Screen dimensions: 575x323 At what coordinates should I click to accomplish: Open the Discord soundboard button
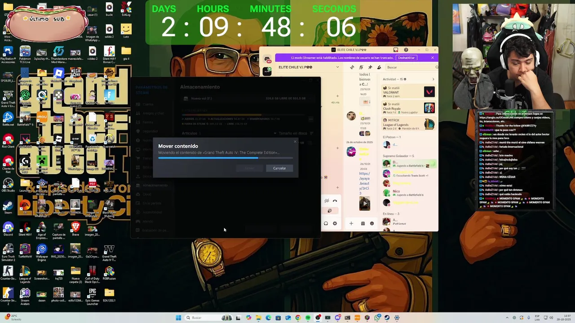coord(330,210)
